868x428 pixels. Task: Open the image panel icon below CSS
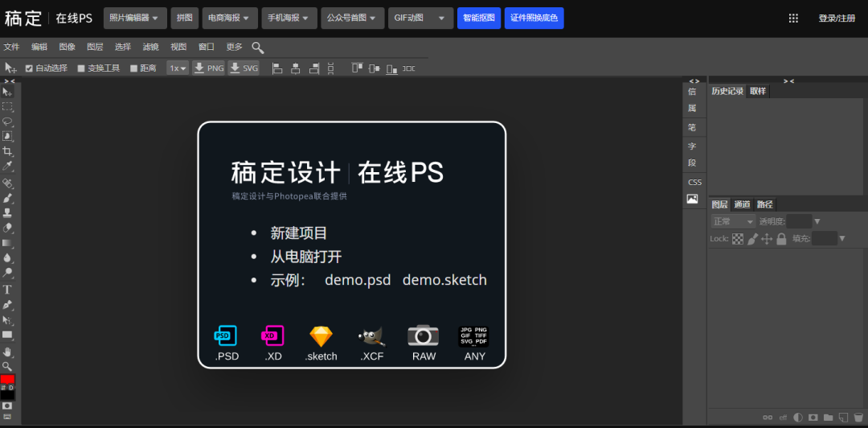[693, 199]
